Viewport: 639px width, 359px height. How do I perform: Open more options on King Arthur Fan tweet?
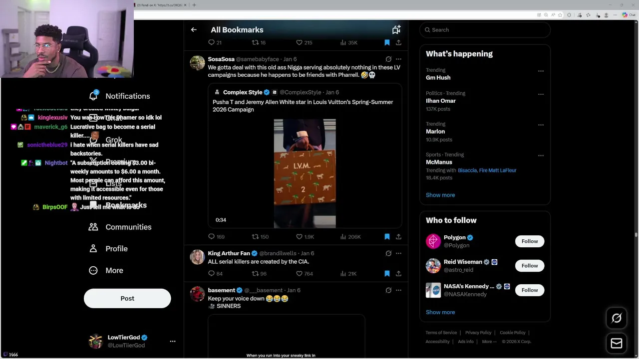[x=398, y=253]
